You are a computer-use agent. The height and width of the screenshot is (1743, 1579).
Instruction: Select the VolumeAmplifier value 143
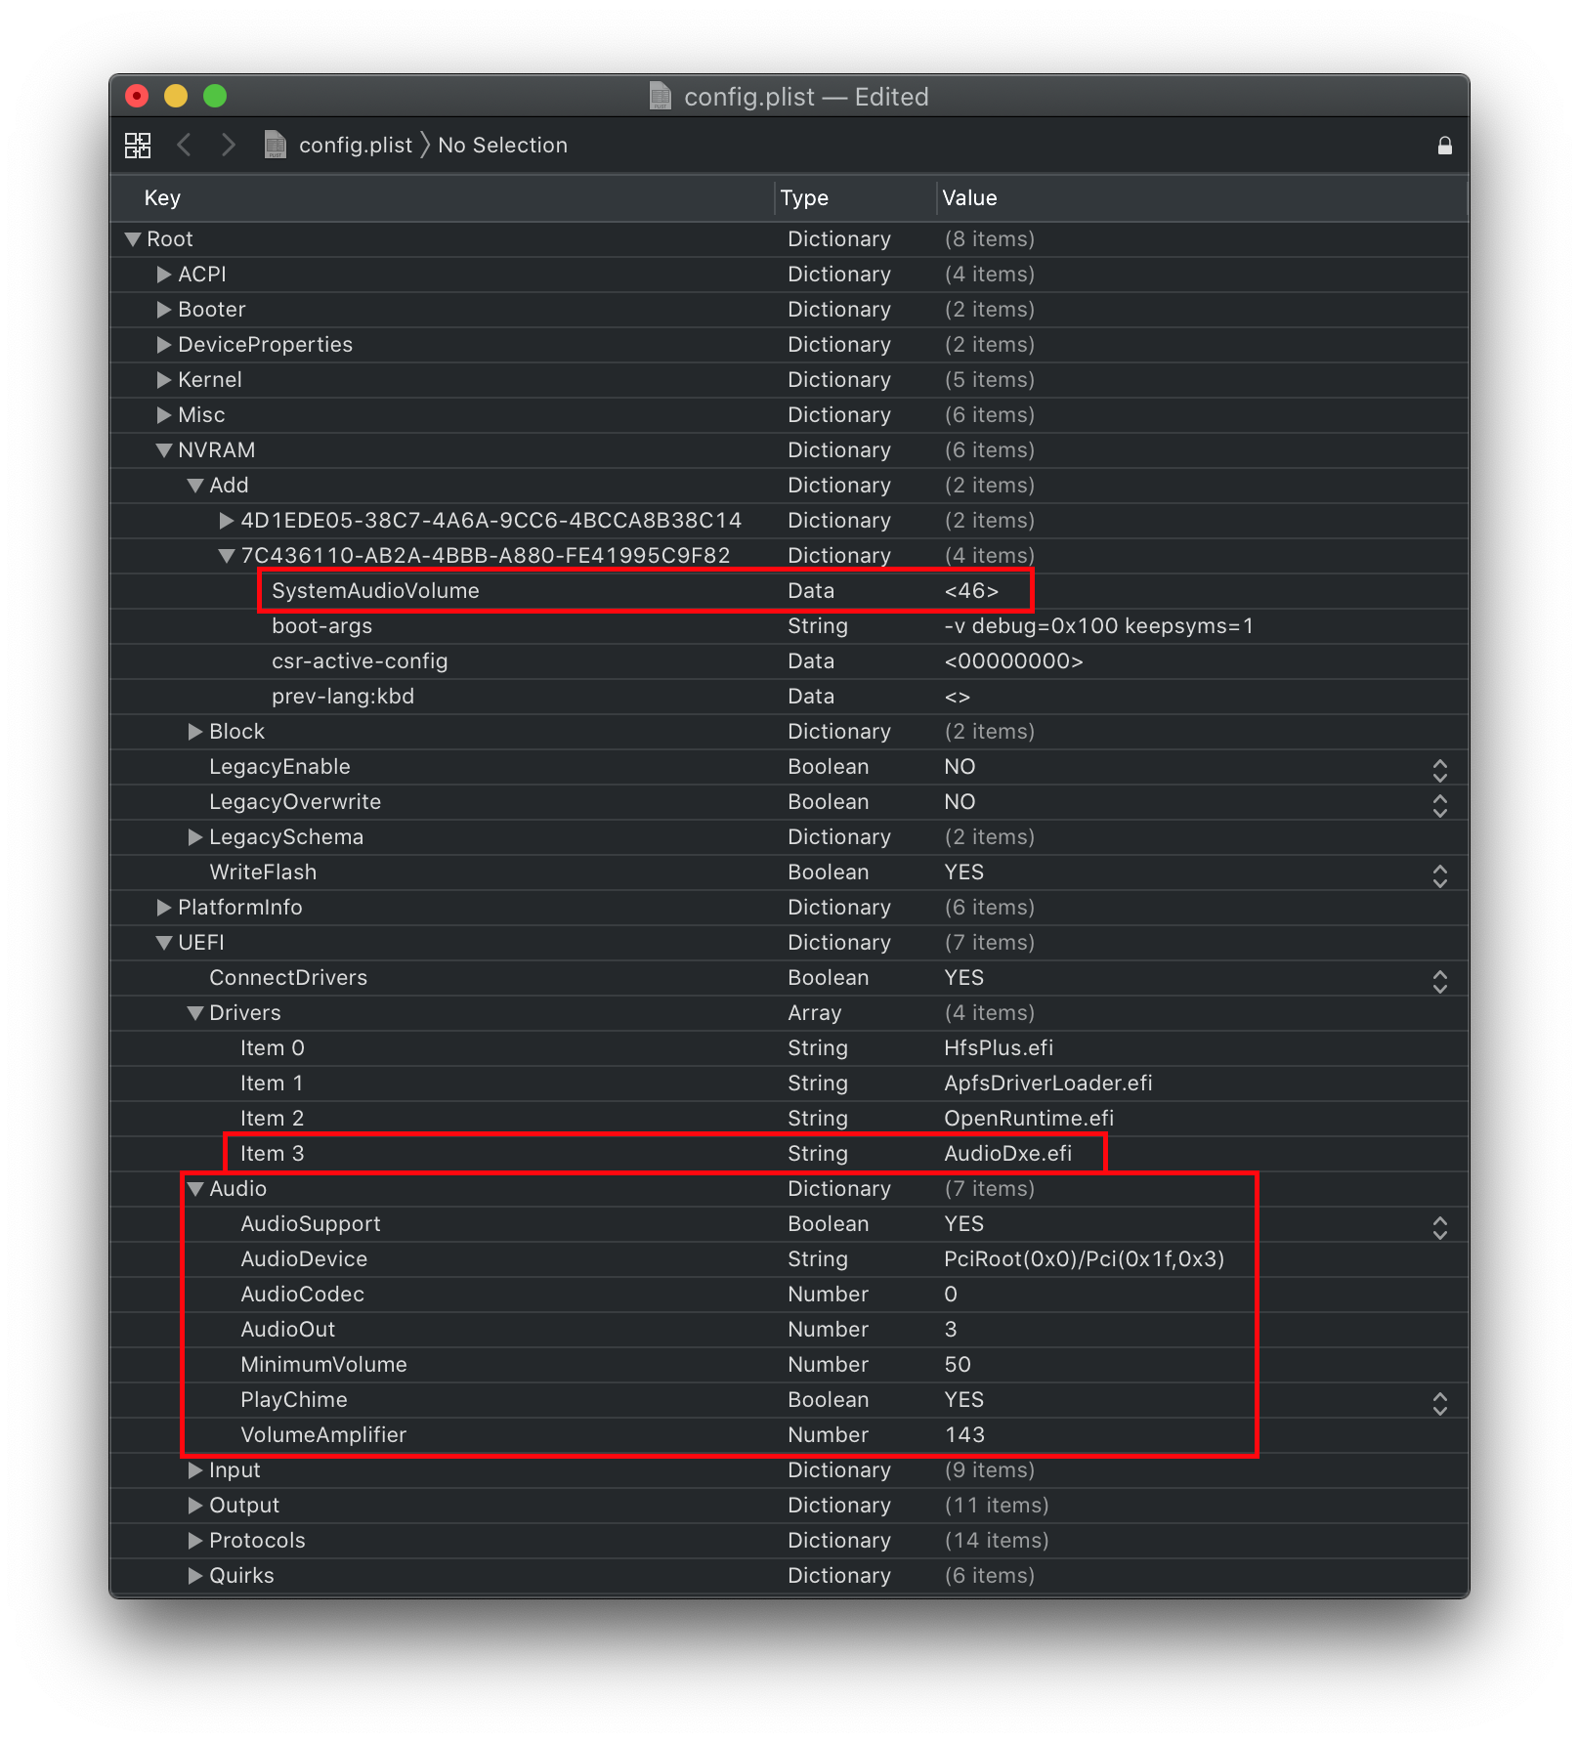coord(964,1435)
